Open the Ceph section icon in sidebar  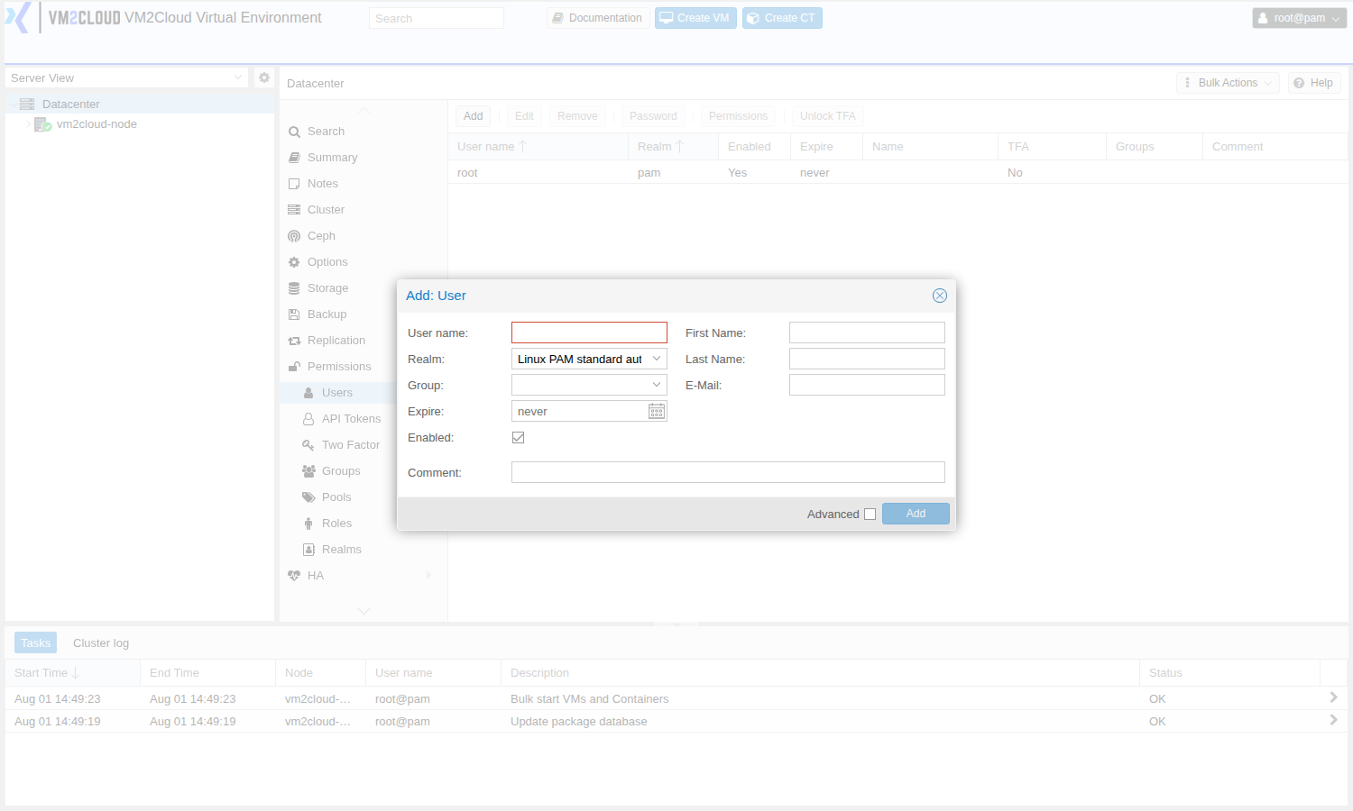[294, 236]
